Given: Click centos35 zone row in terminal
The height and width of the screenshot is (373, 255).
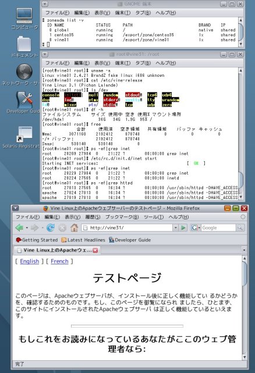Looking at the screenshot, I should point(139,35).
